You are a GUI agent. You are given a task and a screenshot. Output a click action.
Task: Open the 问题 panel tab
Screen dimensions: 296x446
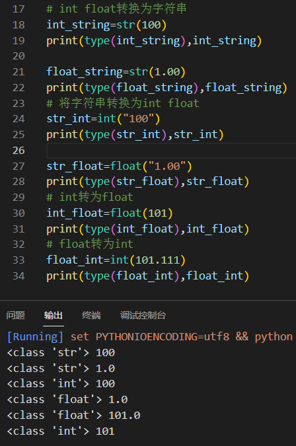tap(16, 315)
